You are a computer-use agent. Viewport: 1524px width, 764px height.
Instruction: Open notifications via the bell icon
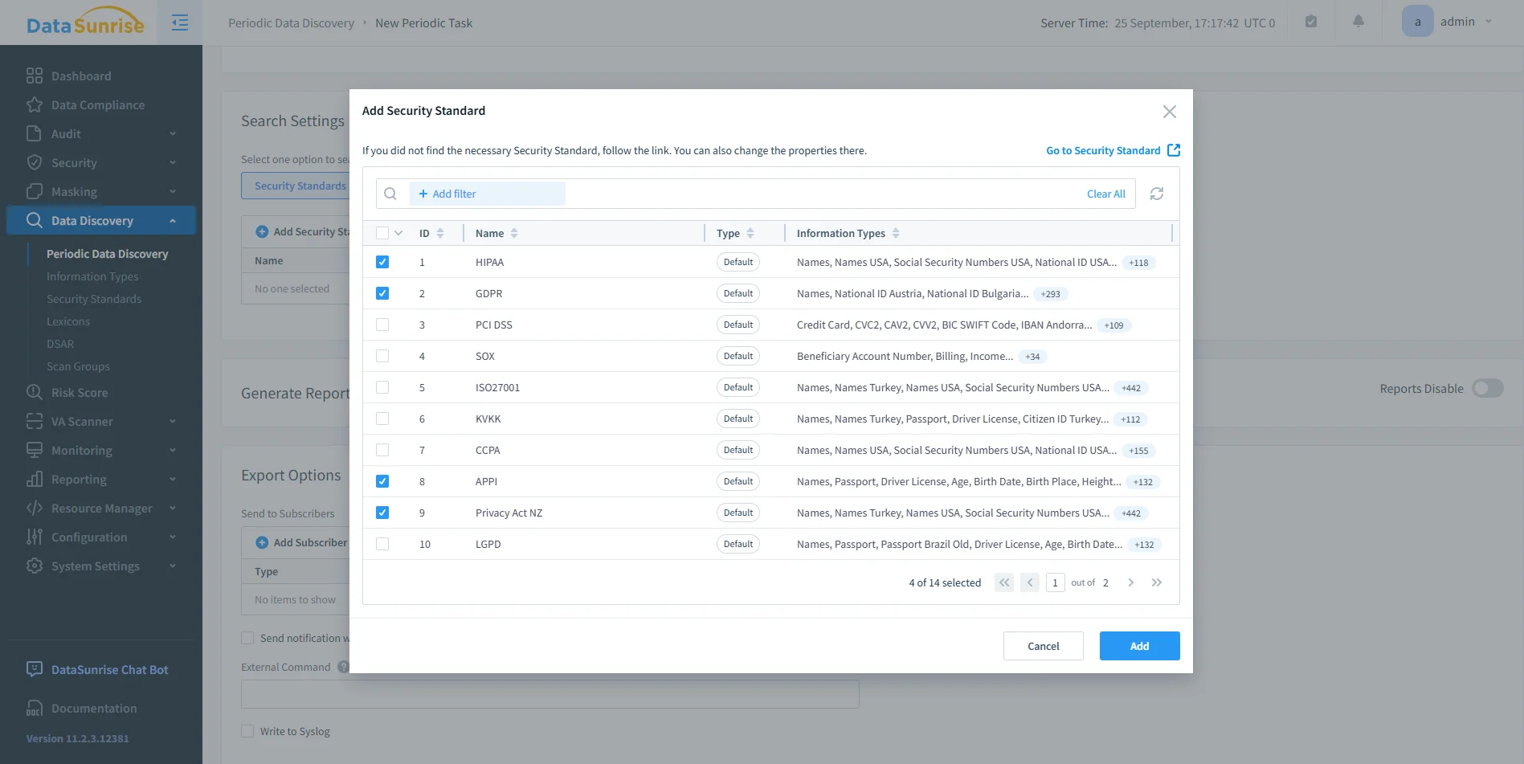1358,21
